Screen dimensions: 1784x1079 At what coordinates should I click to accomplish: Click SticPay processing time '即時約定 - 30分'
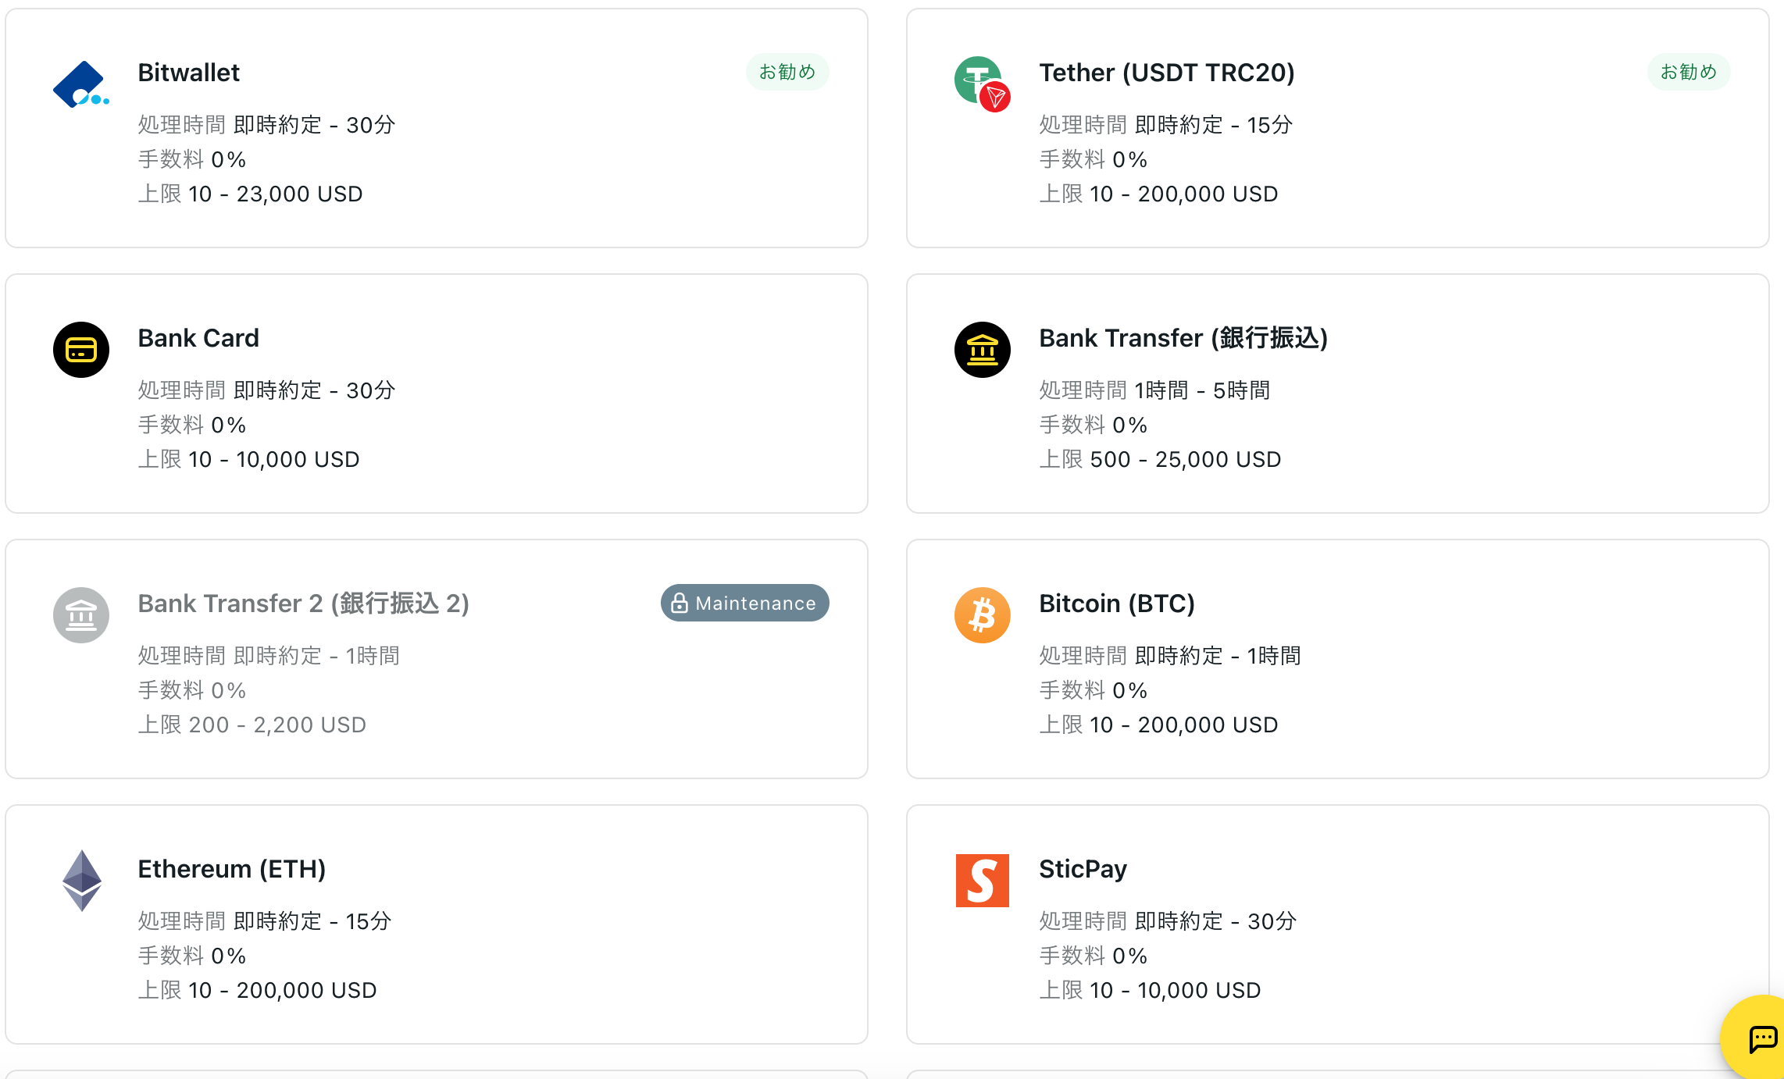pyautogui.click(x=1216, y=921)
